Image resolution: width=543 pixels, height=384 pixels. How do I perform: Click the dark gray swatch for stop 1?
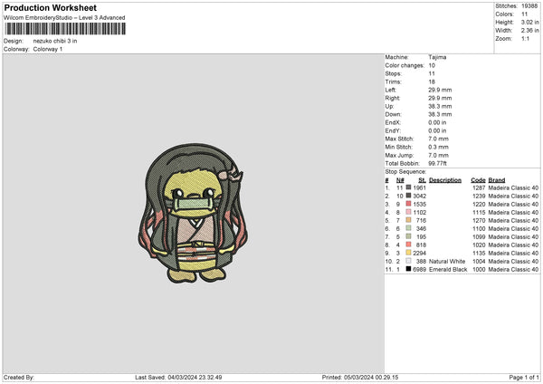click(x=409, y=187)
